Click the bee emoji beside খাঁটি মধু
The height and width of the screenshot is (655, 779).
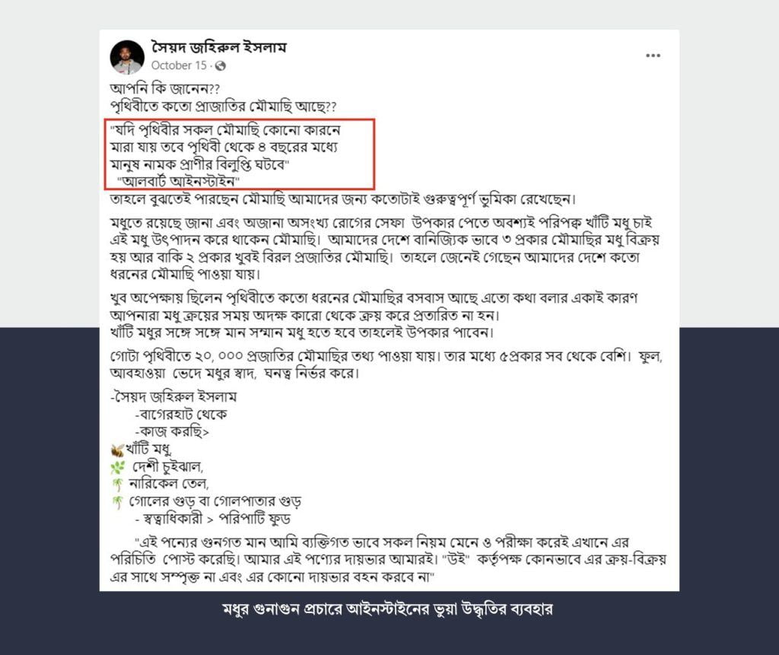click(x=117, y=450)
